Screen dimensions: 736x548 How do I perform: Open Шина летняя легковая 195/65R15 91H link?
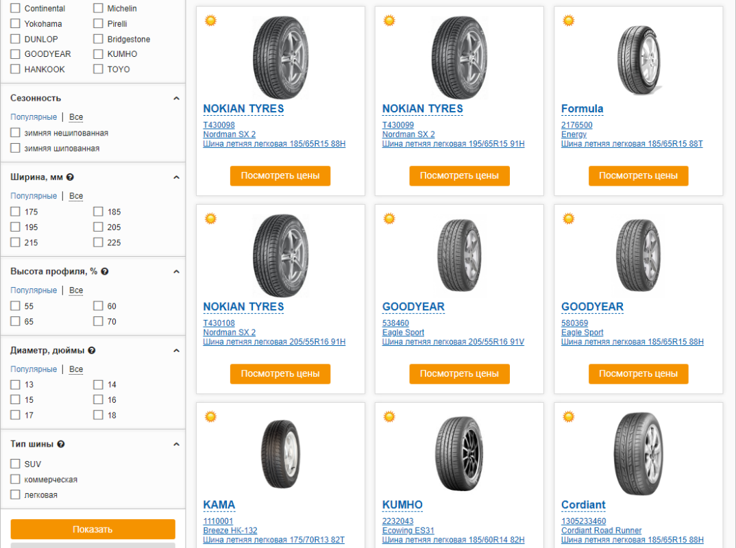pyautogui.click(x=454, y=144)
